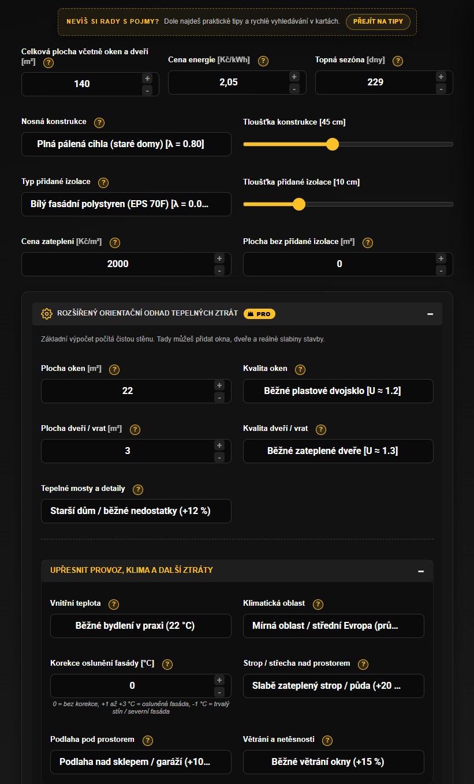The image size is (474, 784).
Task: Open the Klimatická oblast dropdown
Action: click(x=334, y=626)
